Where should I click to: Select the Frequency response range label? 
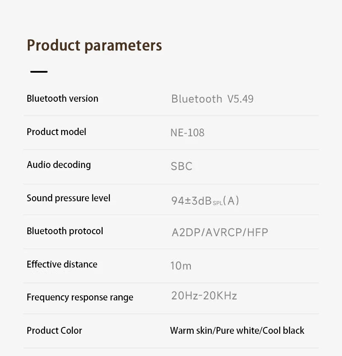click(x=80, y=297)
